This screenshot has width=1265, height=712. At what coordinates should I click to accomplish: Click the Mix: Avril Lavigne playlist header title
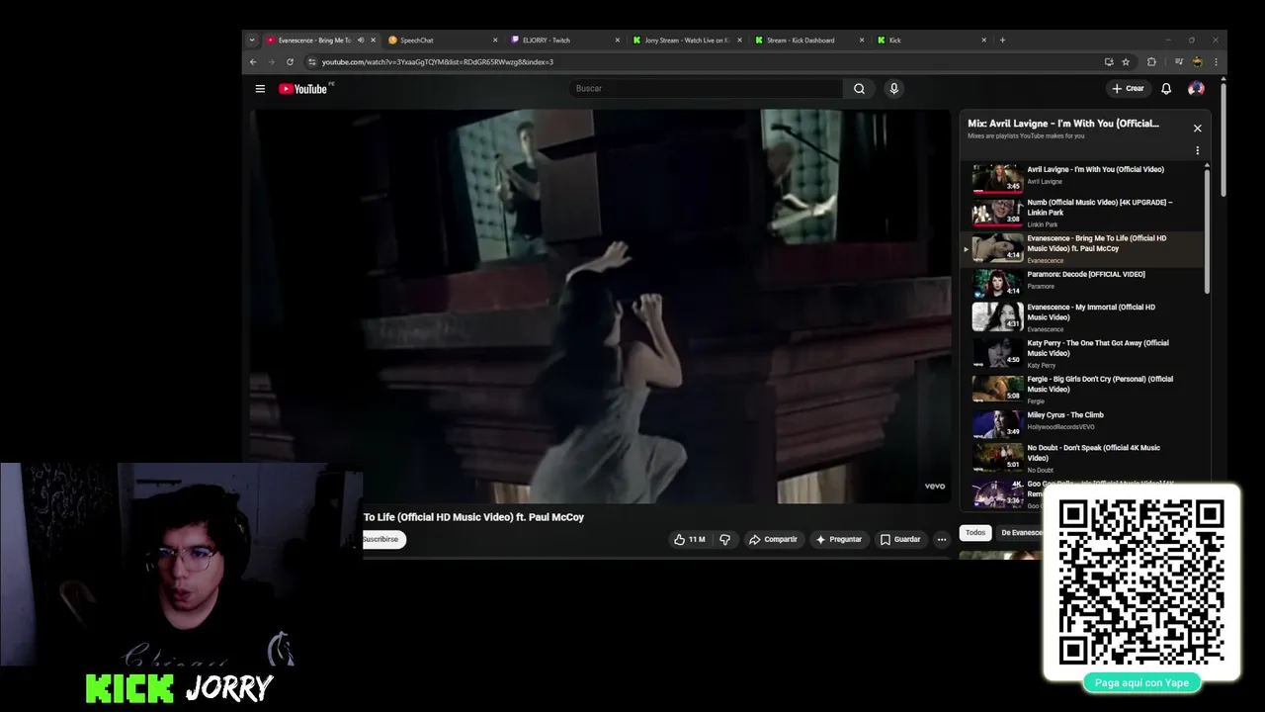1063,124
